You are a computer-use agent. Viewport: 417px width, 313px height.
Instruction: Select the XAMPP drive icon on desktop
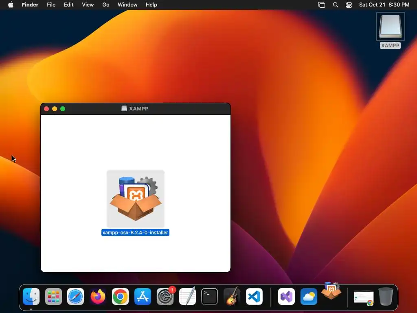[x=391, y=26]
